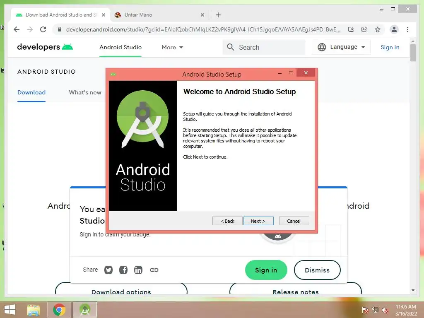Click Sign in at top right
424x318 pixels.
click(390, 47)
